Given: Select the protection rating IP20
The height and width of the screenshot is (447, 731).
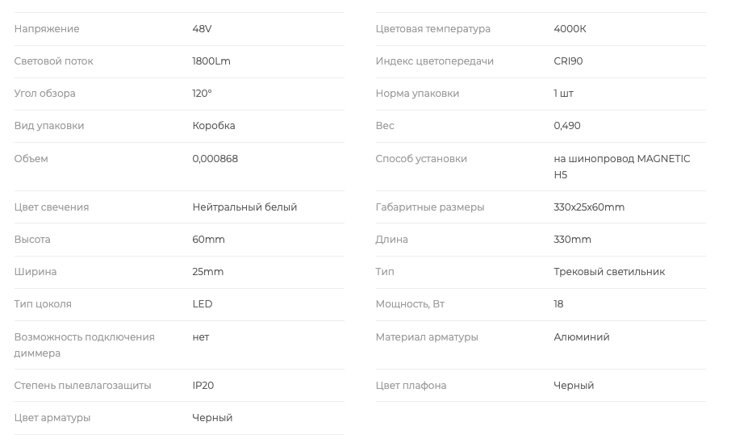Looking at the screenshot, I should 203,386.
